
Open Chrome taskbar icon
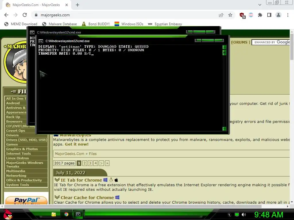click(x=66, y=214)
